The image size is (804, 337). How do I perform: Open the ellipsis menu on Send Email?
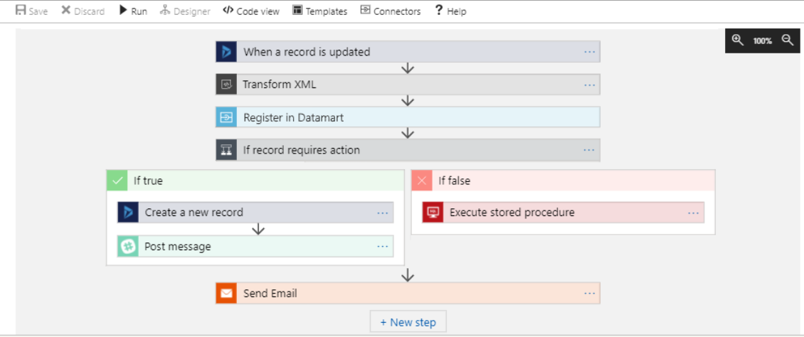(589, 294)
